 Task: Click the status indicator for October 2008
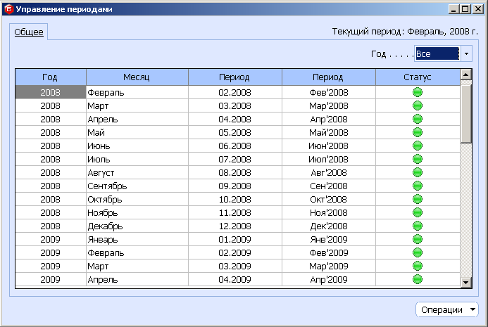pyautogui.click(x=418, y=199)
